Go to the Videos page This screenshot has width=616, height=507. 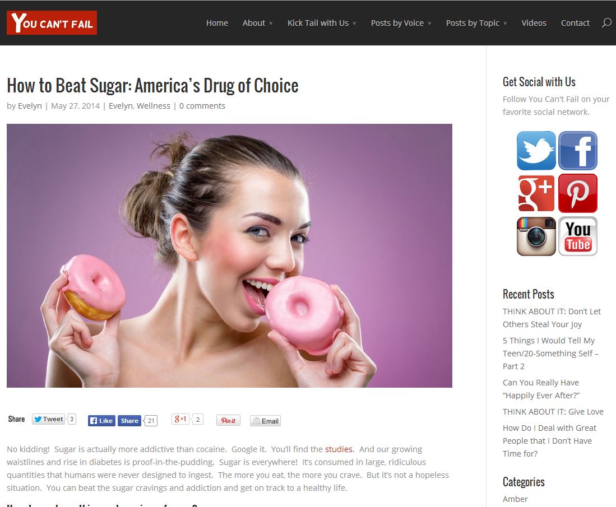tap(534, 23)
